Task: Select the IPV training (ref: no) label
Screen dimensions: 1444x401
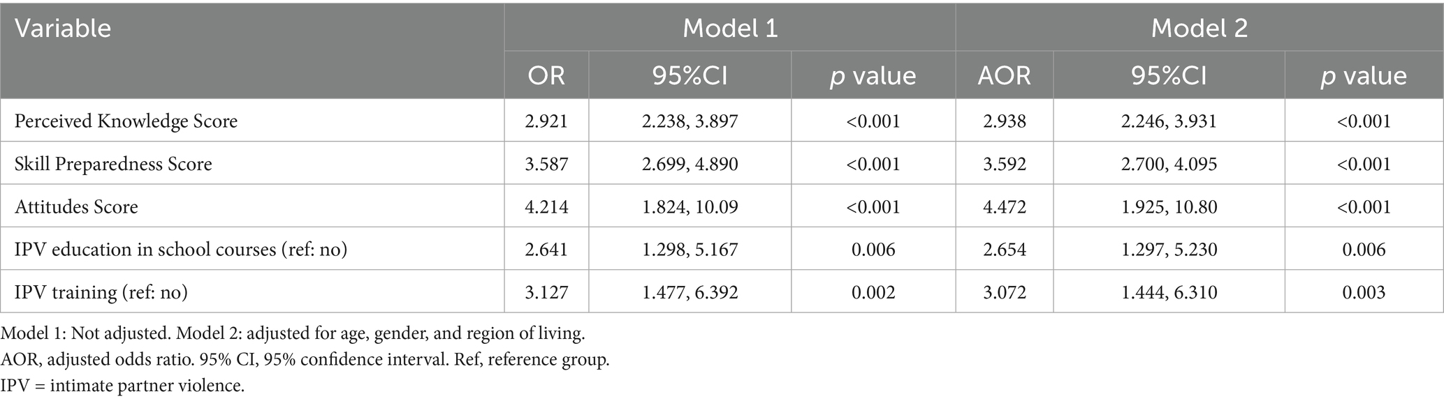Action: [x=101, y=292]
